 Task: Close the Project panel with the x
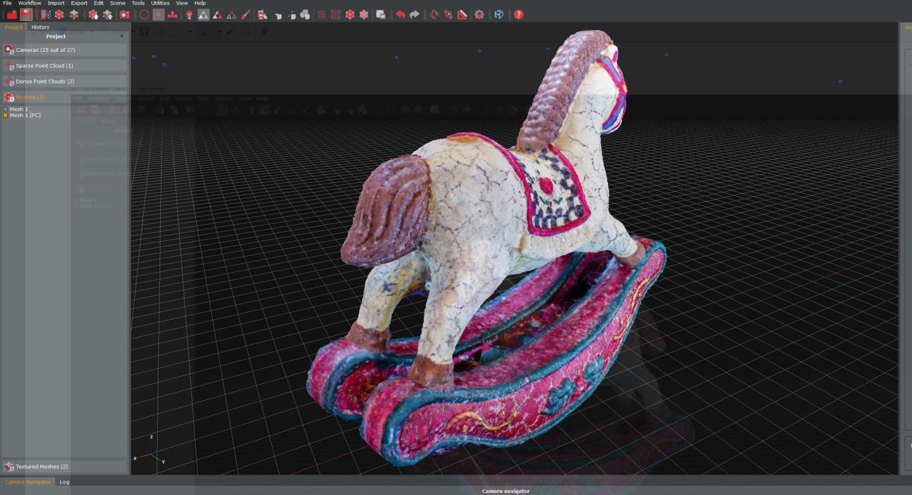click(122, 36)
